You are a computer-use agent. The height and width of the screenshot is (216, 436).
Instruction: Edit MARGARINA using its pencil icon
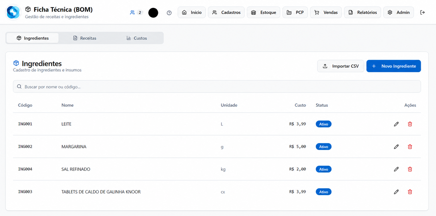(x=396, y=147)
